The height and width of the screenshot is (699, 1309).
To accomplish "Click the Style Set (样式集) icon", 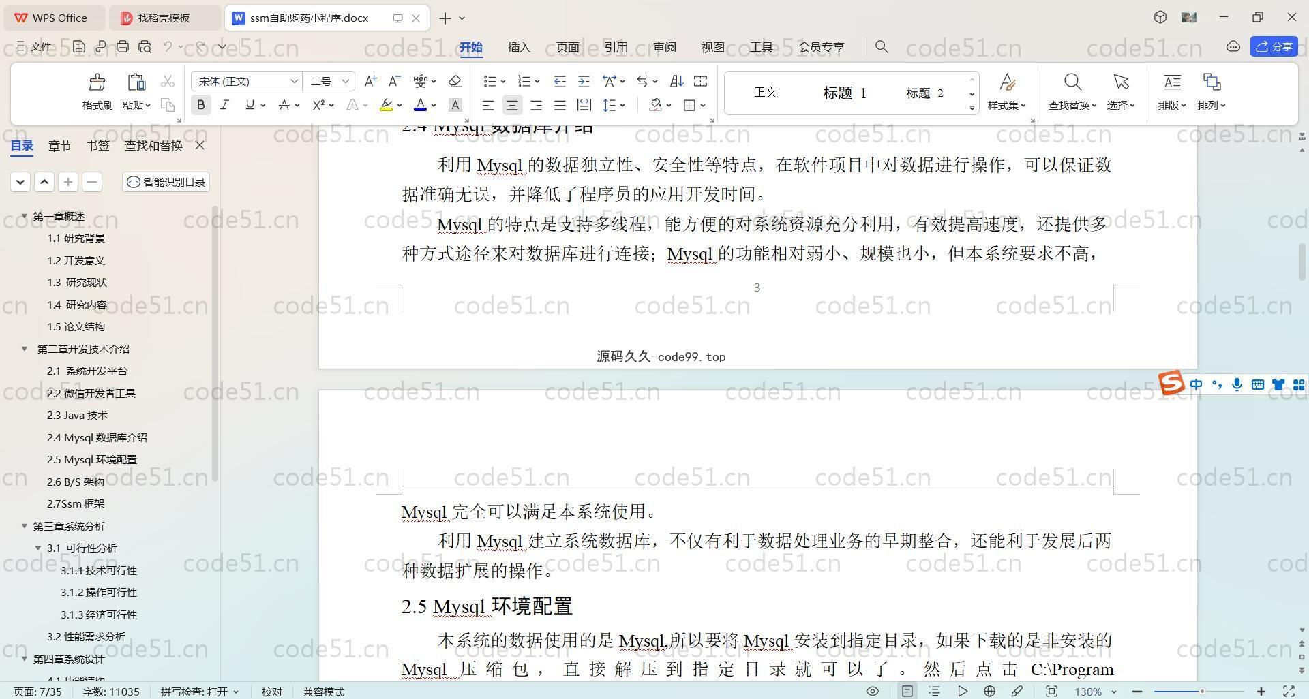I will pyautogui.click(x=1007, y=82).
